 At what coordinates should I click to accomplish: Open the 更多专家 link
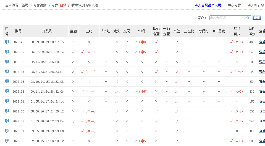click(234, 5)
